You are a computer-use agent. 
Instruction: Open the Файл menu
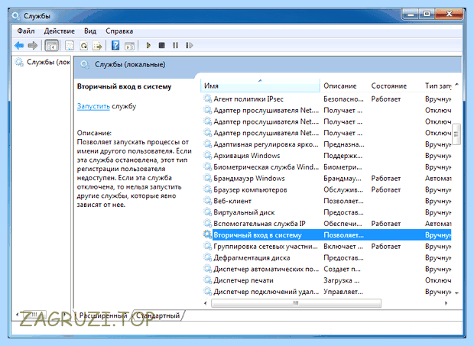[x=26, y=31]
